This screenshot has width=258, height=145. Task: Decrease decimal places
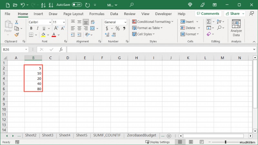tap(114, 35)
